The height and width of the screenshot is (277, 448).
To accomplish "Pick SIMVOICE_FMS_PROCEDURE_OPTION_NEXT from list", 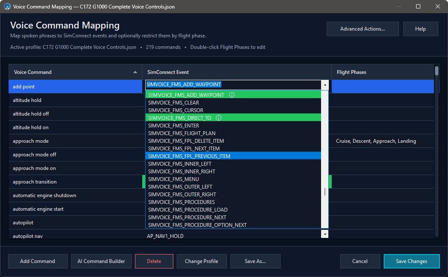I will click(233, 225).
